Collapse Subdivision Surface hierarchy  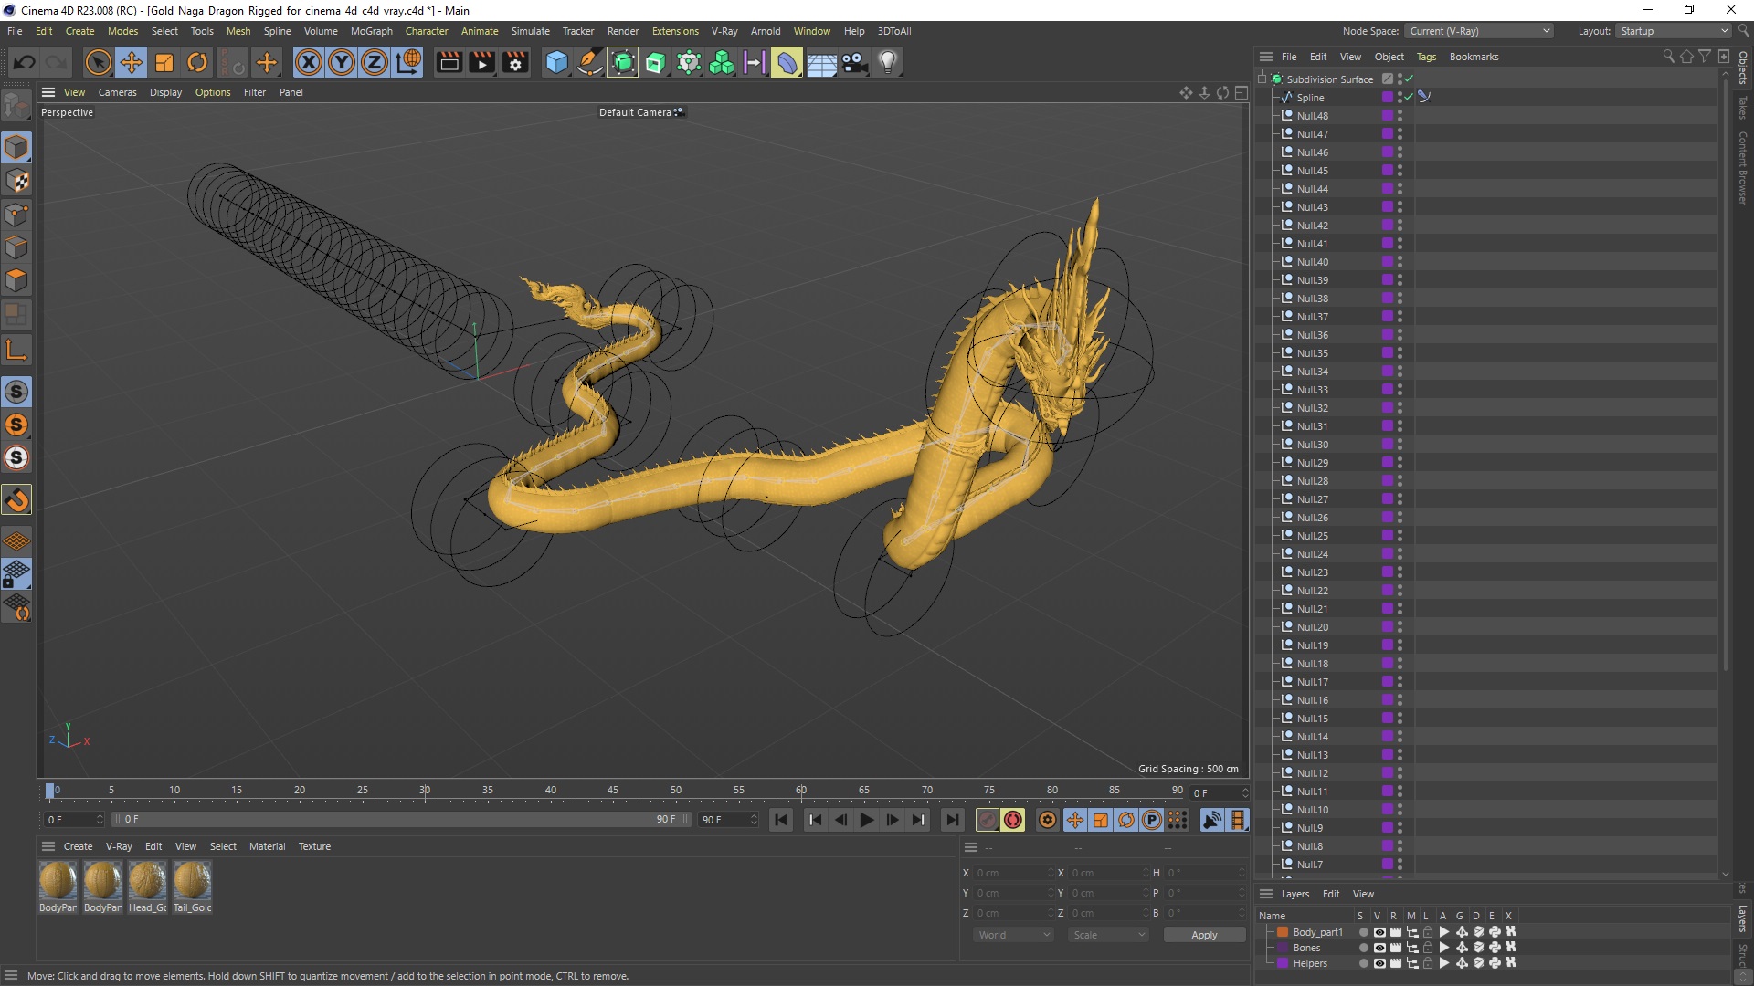[x=1263, y=79]
